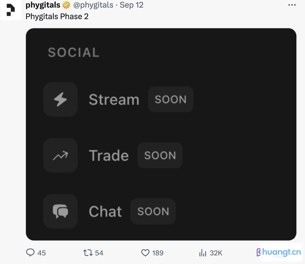Select the Chat menu item
Image resolution: width=305 pixels, height=264 pixels.
(105, 211)
